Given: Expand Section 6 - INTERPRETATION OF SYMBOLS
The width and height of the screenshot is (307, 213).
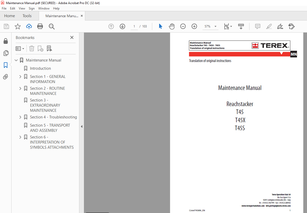Looking at the screenshot, I should (20, 137).
